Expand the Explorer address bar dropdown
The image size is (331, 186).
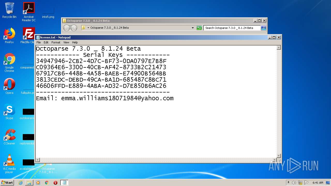[193, 28]
